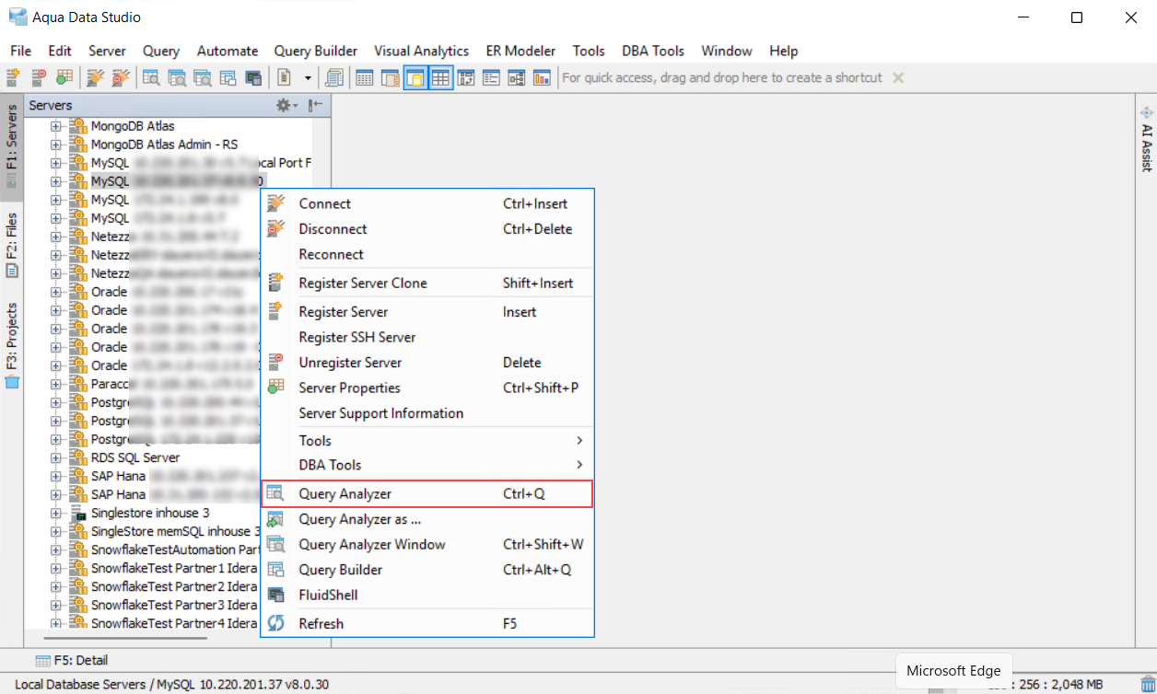Launch FluidShell from the toolbar icon

(x=252, y=78)
